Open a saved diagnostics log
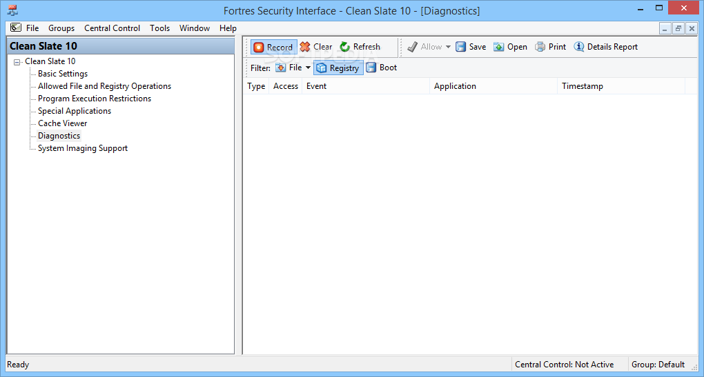Image resolution: width=704 pixels, height=377 pixels. point(510,47)
